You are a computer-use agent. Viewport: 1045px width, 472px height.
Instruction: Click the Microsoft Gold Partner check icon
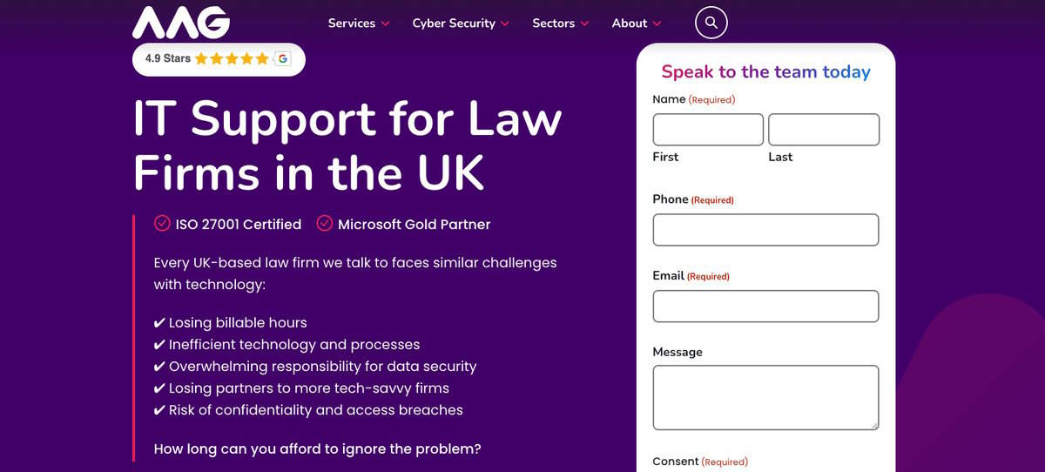pos(324,224)
